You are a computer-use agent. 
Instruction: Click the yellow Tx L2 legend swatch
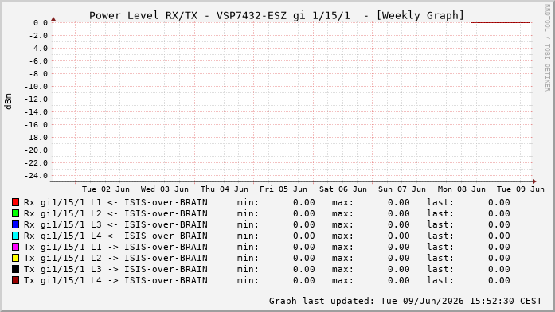tap(15, 258)
